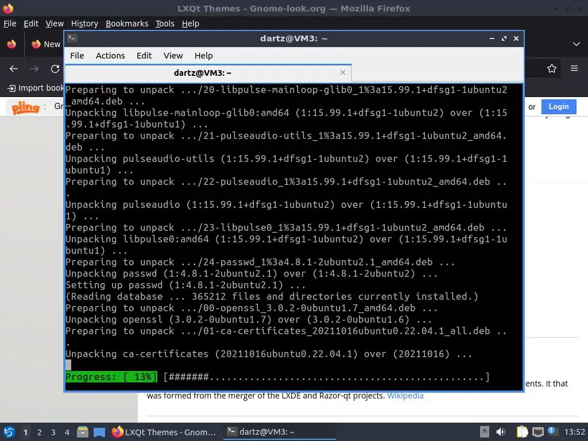Close the dartz@VM3 terminal tab
This screenshot has width=588, height=441.
[342, 72]
